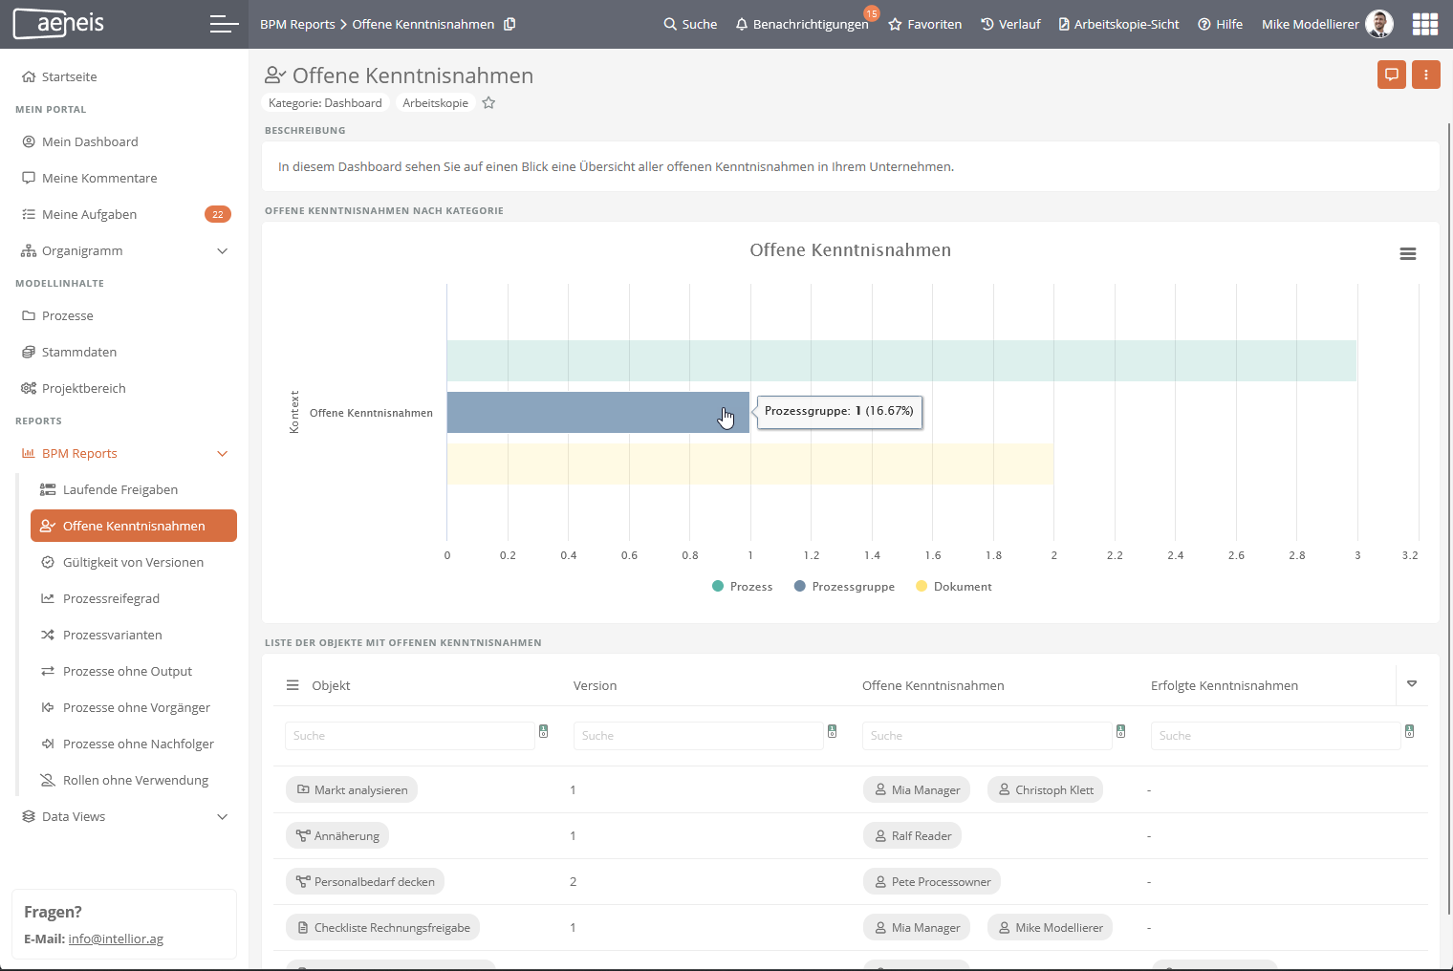The width and height of the screenshot is (1453, 971).
Task: Click the aeneis logo
Action: pos(59,23)
